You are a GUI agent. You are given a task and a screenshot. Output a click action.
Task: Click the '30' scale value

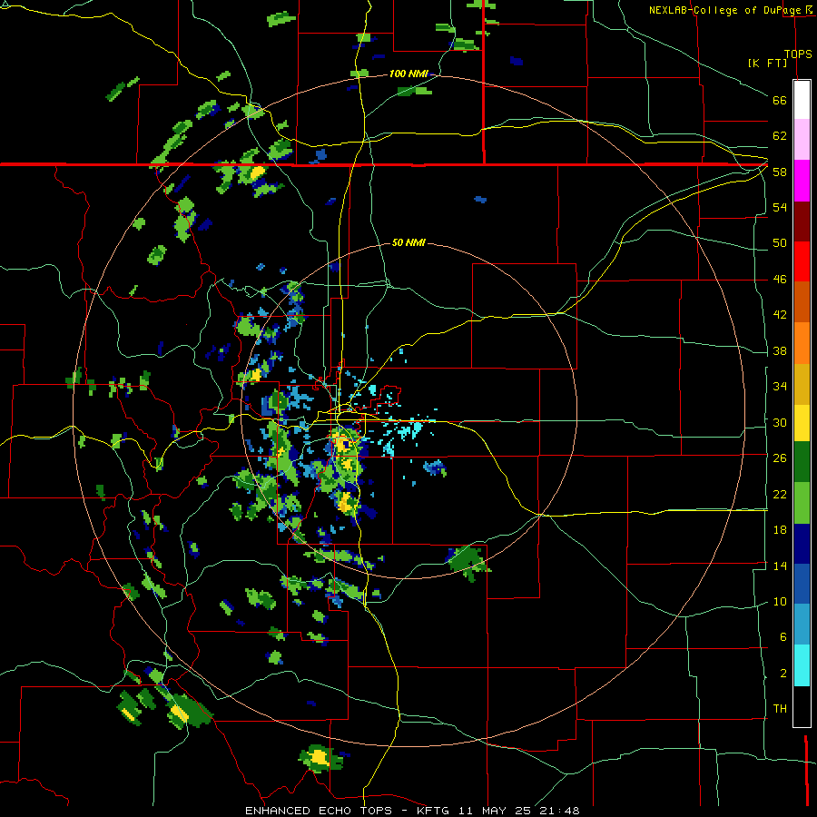pos(780,422)
